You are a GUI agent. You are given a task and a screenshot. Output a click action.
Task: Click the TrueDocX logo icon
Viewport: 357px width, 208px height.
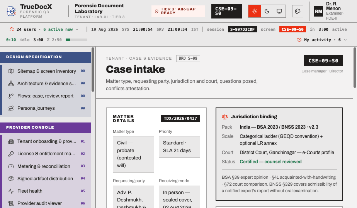pyautogui.click(x=11, y=11)
